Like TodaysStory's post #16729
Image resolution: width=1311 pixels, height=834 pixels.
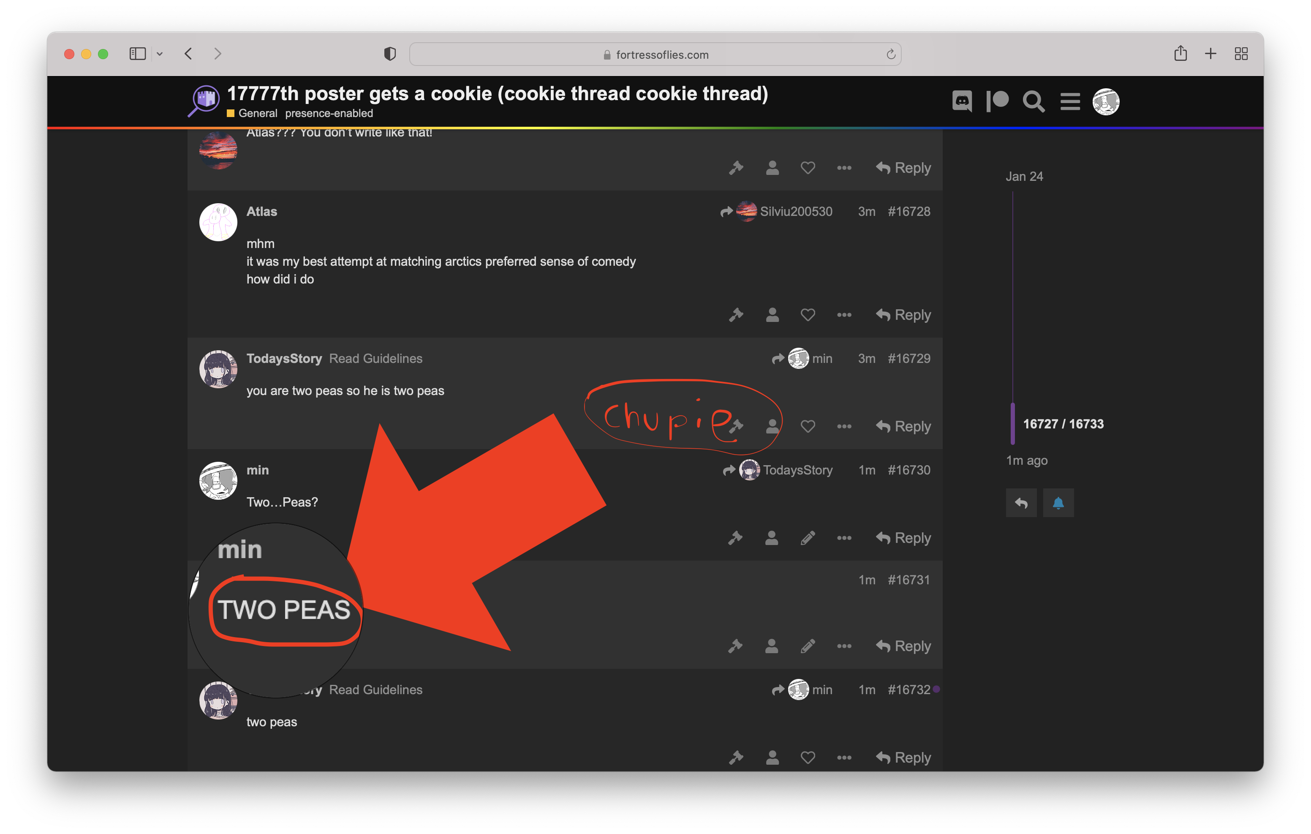[808, 426]
